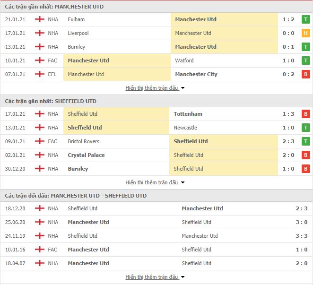
Task: Click red B badge on Crystal Palace row
Action: tap(305, 155)
